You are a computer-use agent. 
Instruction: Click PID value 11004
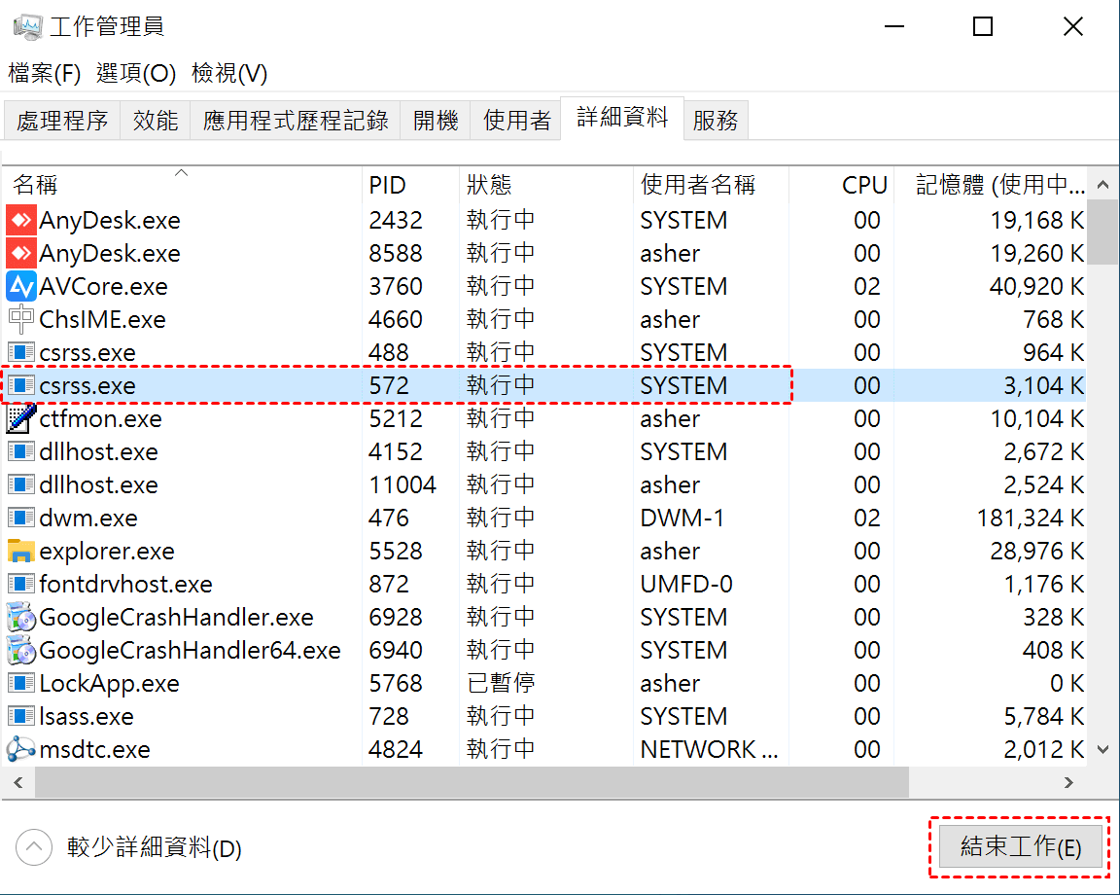coord(402,484)
